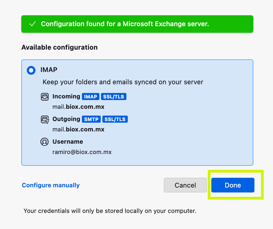Click the outgoing hostname under the SMTP row
This screenshot has width=273, height=229.
click(x=78, y=129)
